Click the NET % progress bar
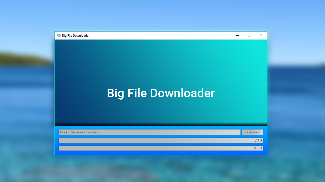The image size is (325, 182). click(161, 148)
